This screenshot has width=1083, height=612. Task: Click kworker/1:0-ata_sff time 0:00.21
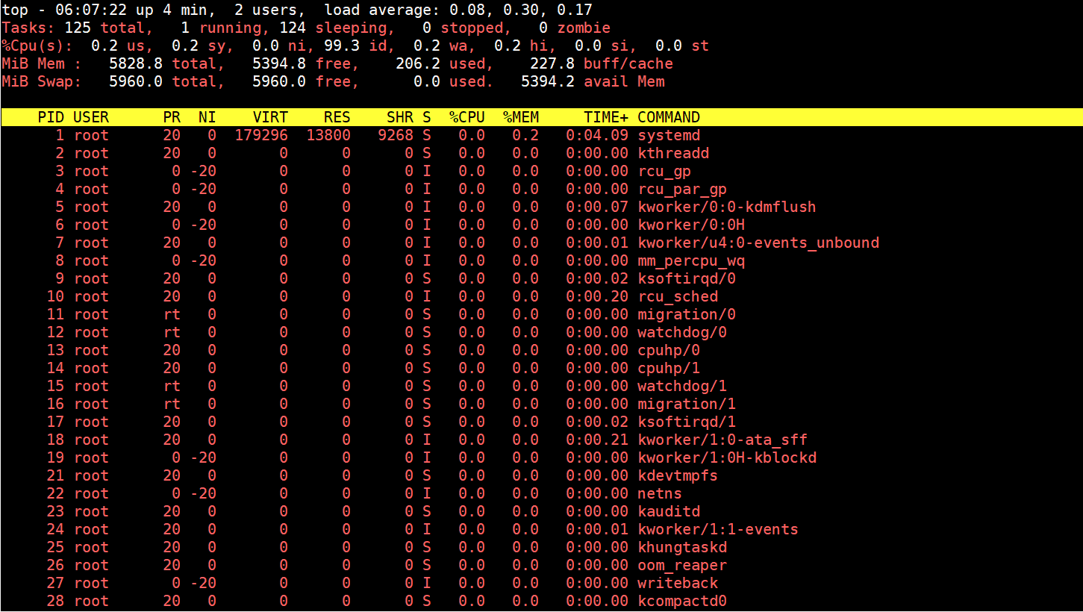[597, 440]
